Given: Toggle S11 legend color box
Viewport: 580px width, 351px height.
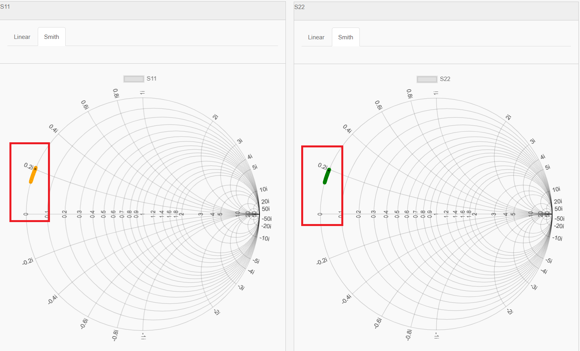Looking at the screenshot, I should (134, 79).
